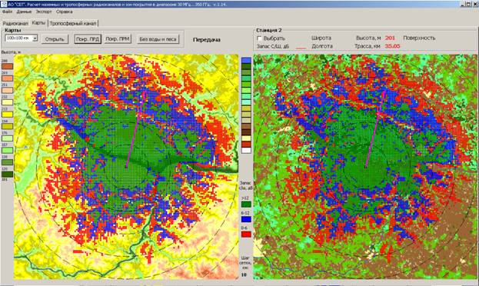Click the Открыть button
Viewport: 479px width, 286px height.
tap(55, 39)
